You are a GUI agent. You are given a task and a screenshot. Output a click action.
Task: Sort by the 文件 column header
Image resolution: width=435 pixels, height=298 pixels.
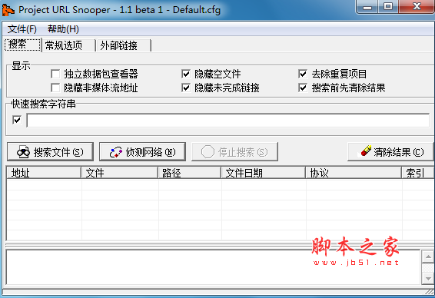(120, 173)
